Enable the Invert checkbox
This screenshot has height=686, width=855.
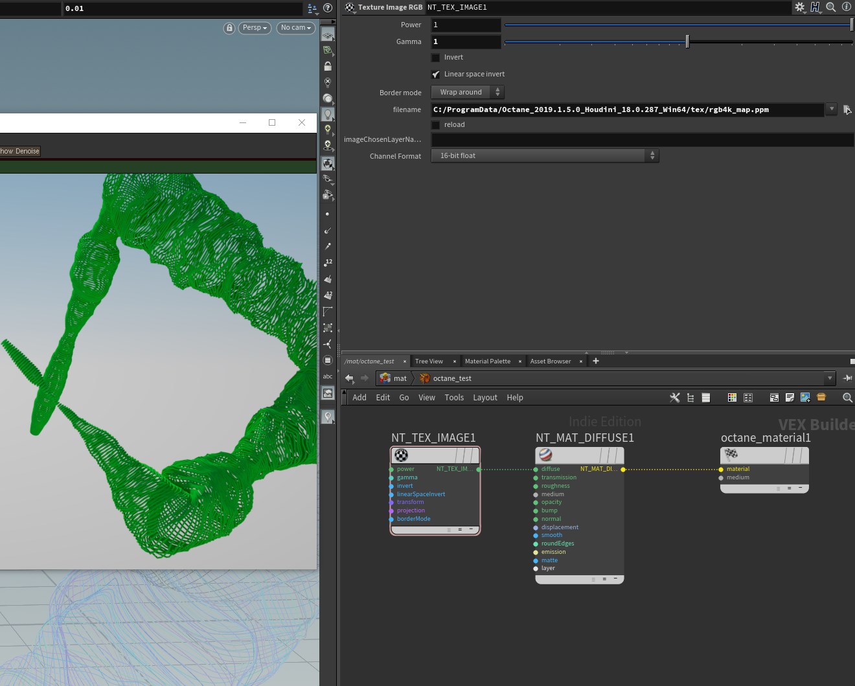pyautogui.click(x=436, y=58)
